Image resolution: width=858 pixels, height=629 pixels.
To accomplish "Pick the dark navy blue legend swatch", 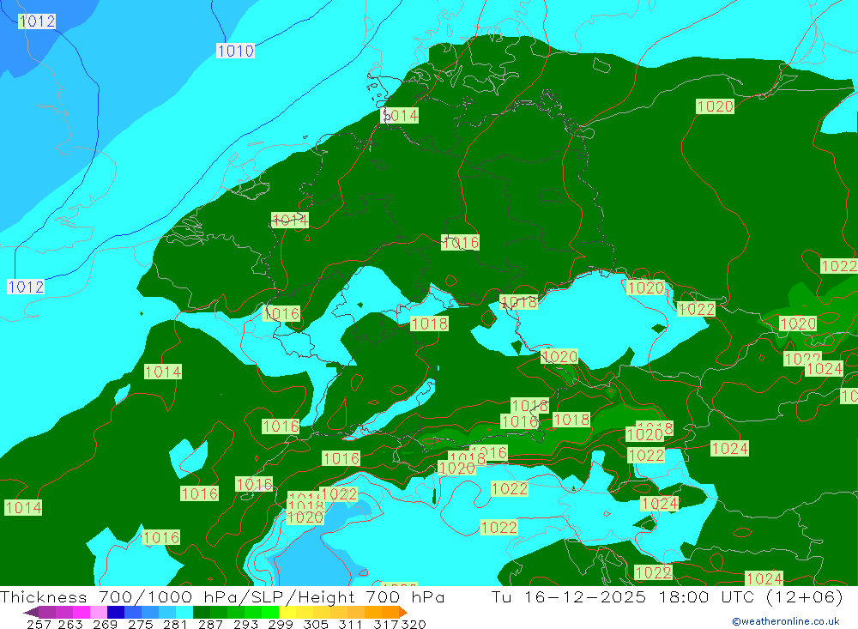I will click(x=114, y=612).
